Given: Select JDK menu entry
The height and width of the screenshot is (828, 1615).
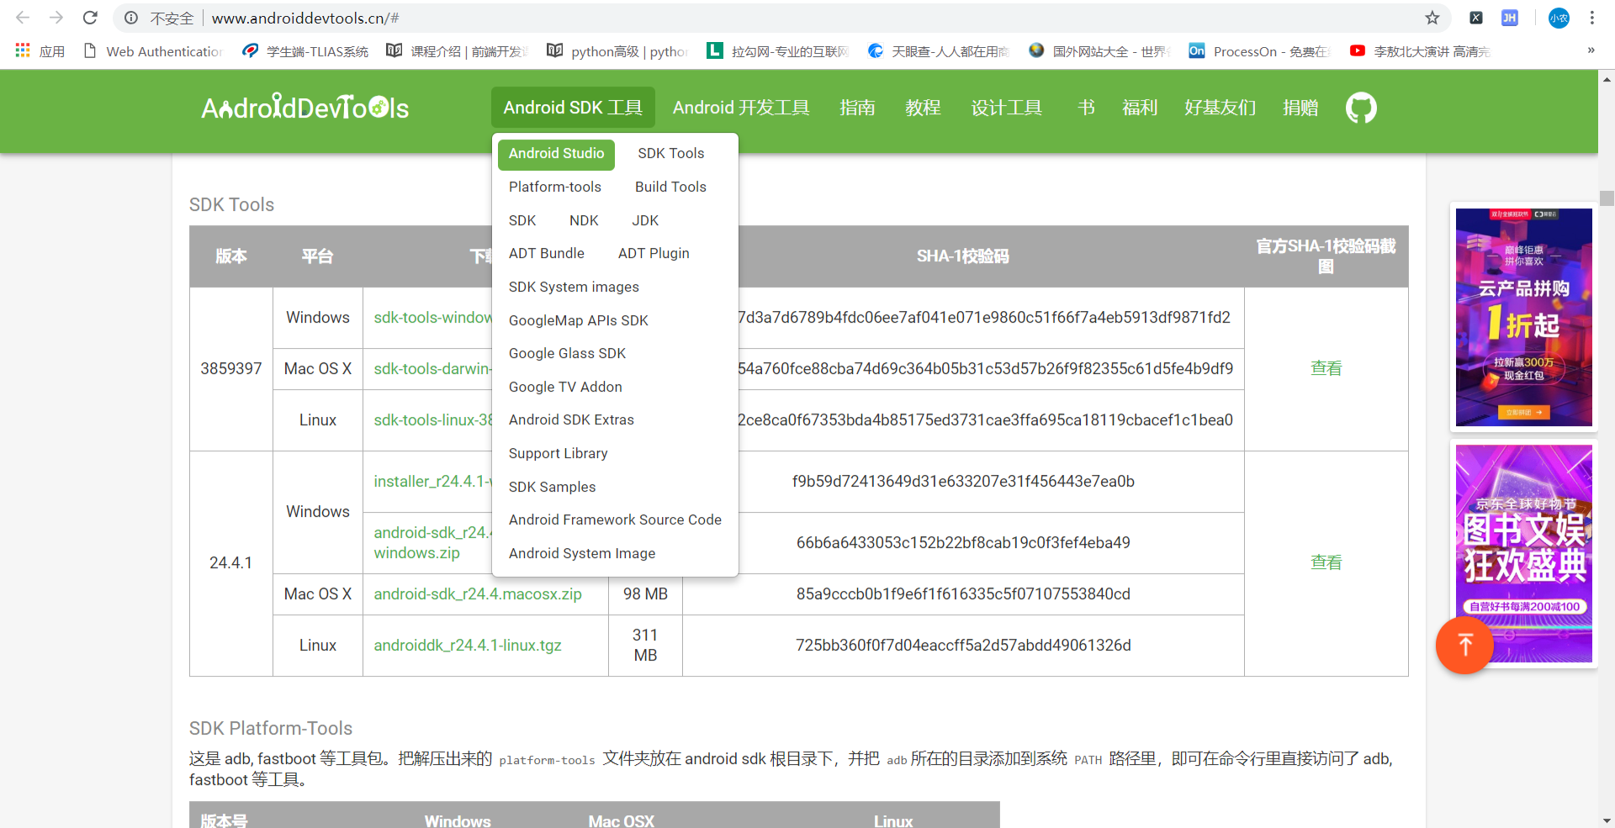Looking at the screenshot, I should pos(645,220).
